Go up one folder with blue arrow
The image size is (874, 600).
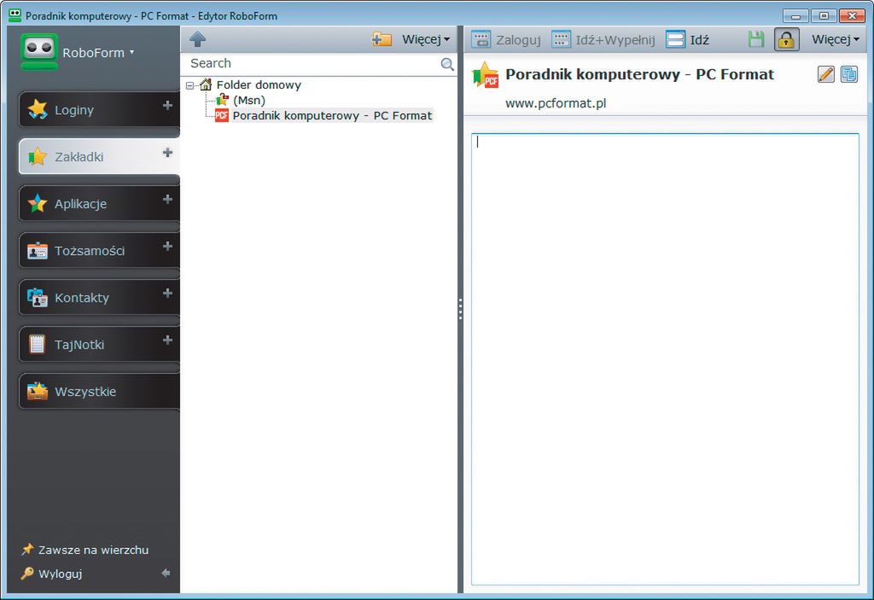pos(197,39)
